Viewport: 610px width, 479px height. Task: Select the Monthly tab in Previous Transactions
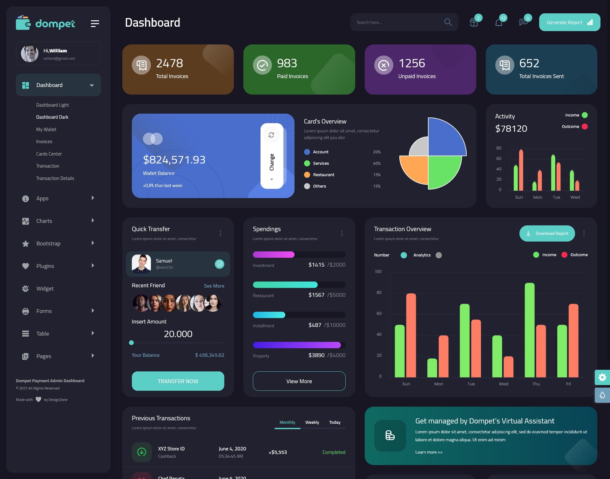(x=287, y=422)
